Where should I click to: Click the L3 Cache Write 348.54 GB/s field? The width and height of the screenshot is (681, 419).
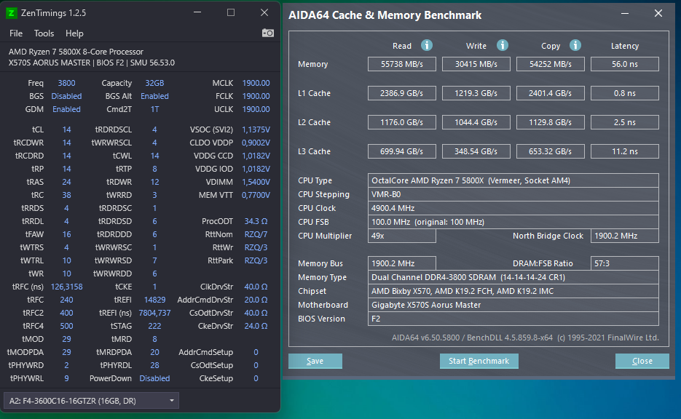(x=476, y=151)
